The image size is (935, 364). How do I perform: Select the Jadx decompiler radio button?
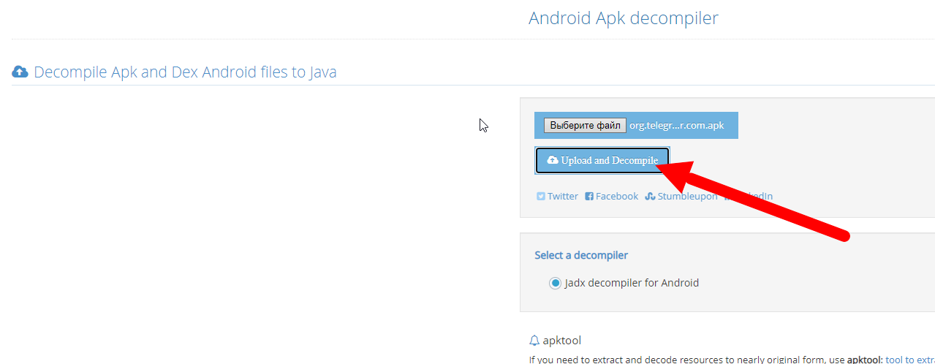pyautogui.click(x=555, y=283)
